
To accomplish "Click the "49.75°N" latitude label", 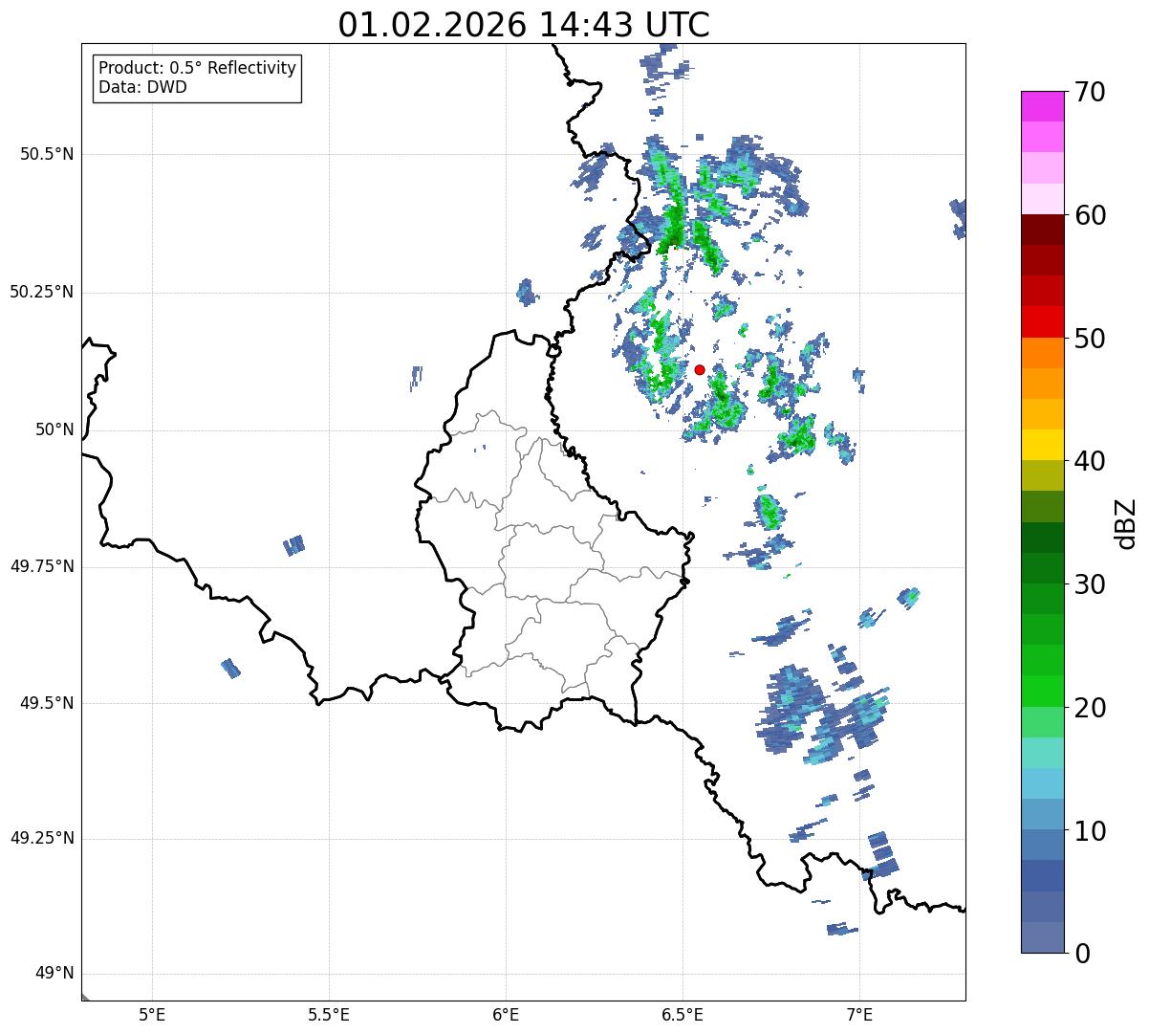I will point(41,566).
